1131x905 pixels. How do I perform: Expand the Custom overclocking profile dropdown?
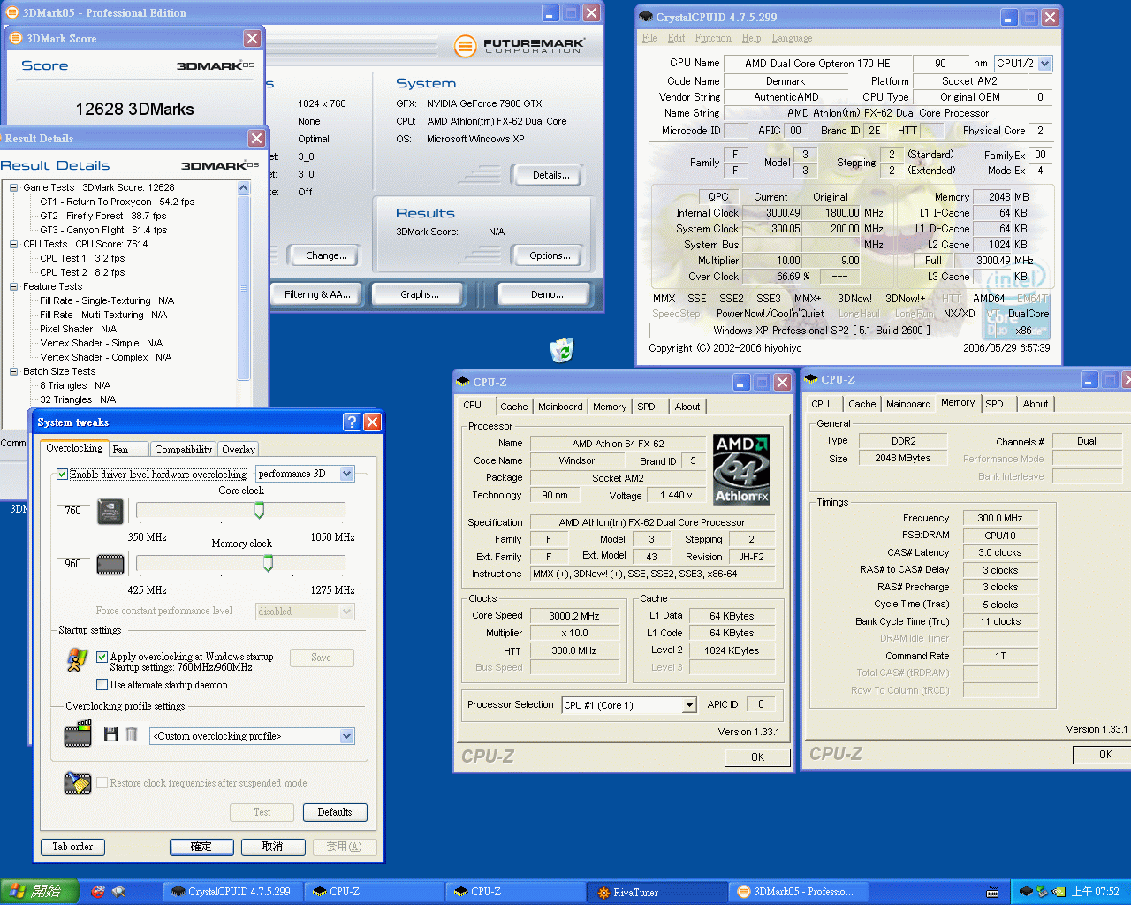(346, 736)
